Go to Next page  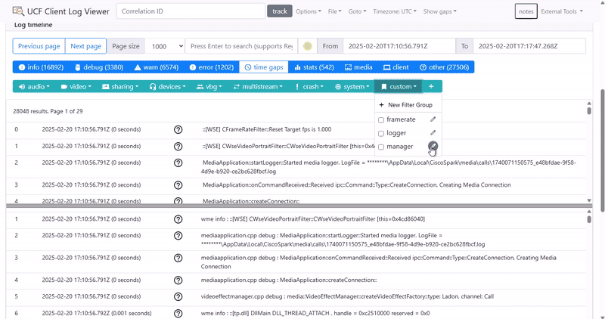[x=85, y=46]
